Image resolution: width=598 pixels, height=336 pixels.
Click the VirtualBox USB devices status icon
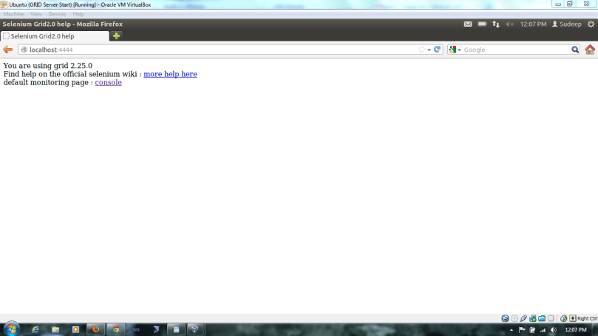(523, 318)
